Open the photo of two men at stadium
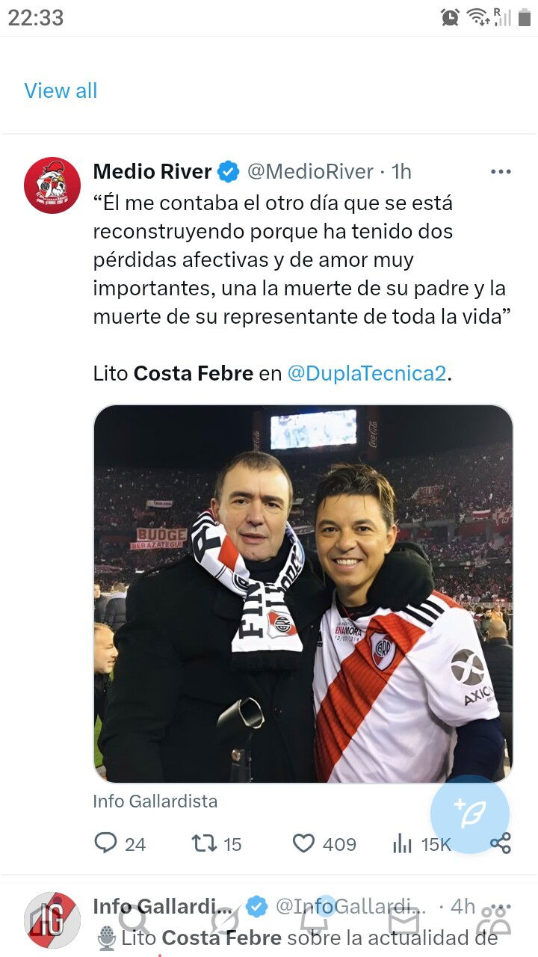This screenshot has width=538, height=957. tap(303, 594)
